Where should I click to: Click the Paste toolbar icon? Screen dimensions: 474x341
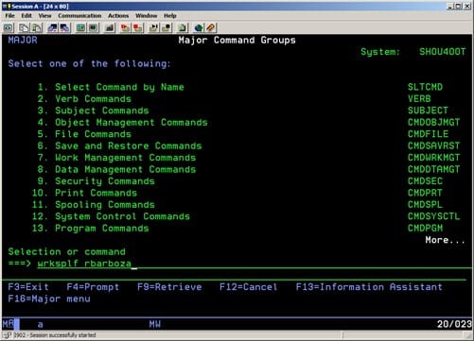point(37,28)
